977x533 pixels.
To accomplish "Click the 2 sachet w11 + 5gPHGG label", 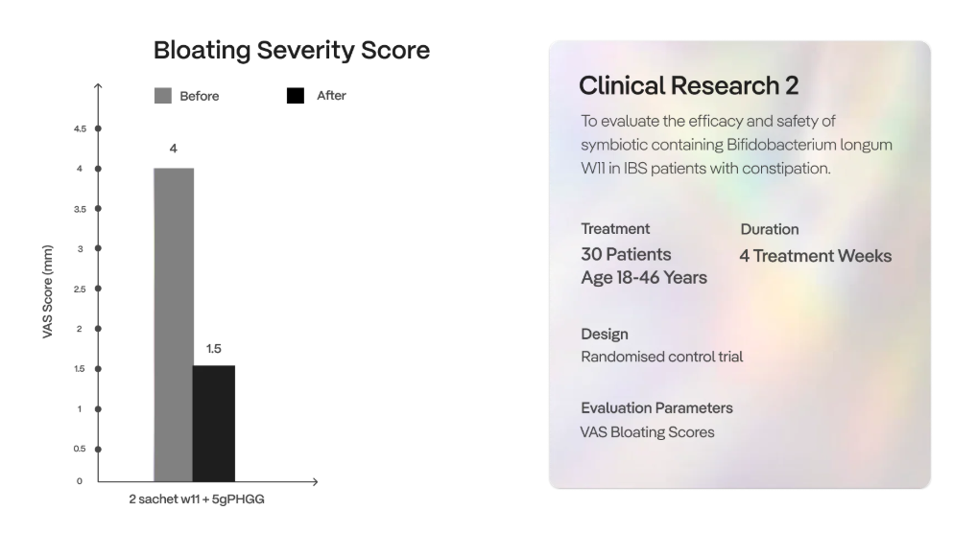I will [x=197, y=502].
